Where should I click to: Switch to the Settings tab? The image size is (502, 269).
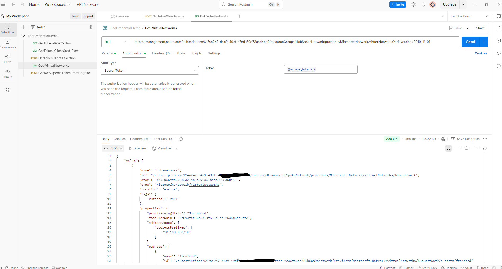(x=214, y=53)
